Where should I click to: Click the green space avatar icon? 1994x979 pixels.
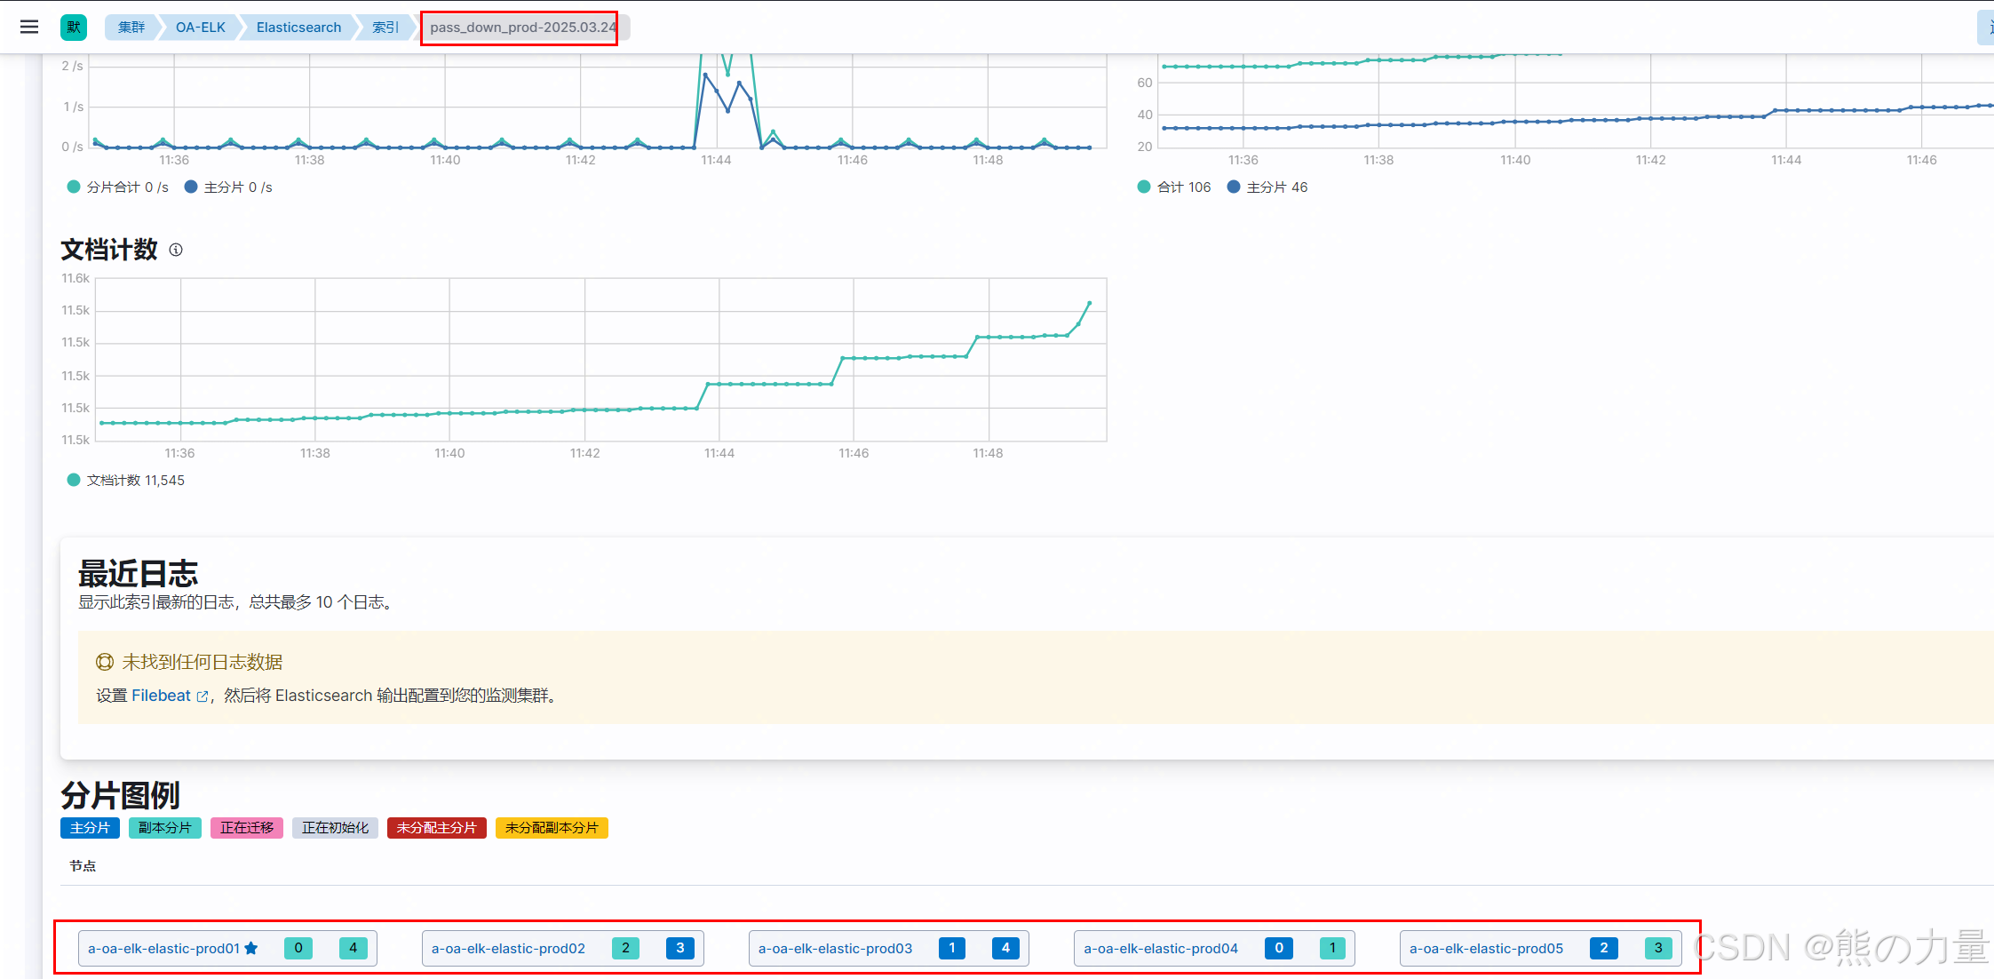tap(74, 27)
